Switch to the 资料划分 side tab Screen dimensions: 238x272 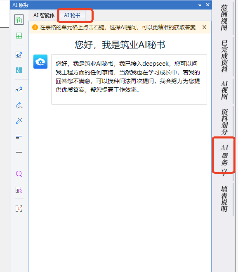[224, 122]
